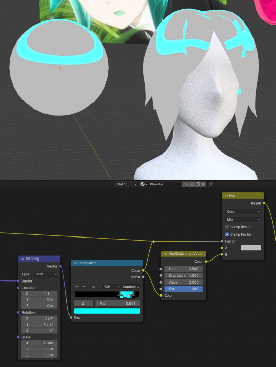
Task: Click the Hue/Saturation/Value Color output socket
Action: click(x=206, y=261)
